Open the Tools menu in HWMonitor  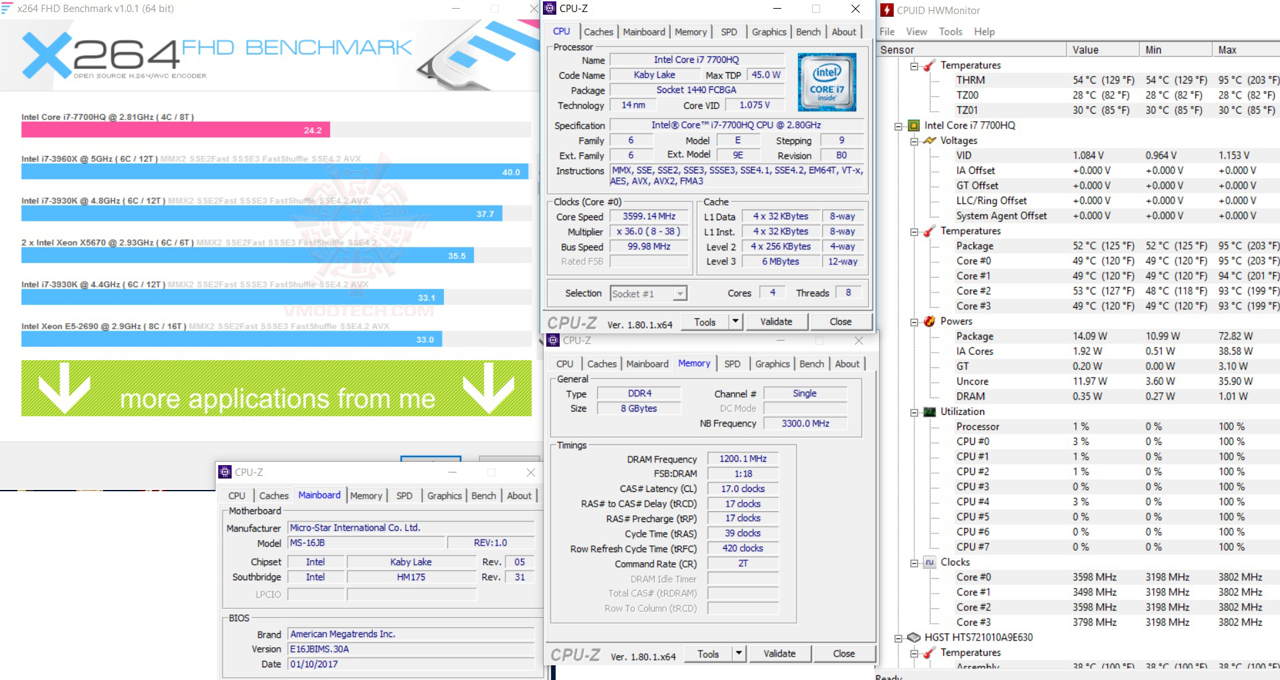click(951, 31)
